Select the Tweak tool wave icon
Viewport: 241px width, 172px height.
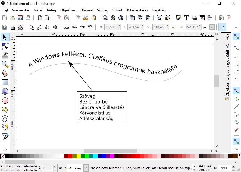pyautogui.click(x=5, y=55)
